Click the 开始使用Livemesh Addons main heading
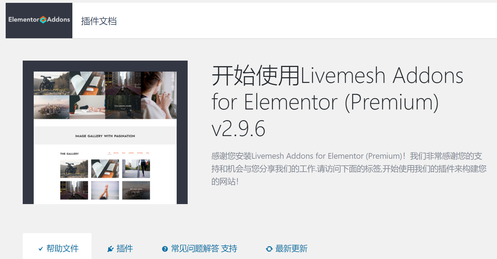Viewport: 497px width, 259px height. point(337,103)
